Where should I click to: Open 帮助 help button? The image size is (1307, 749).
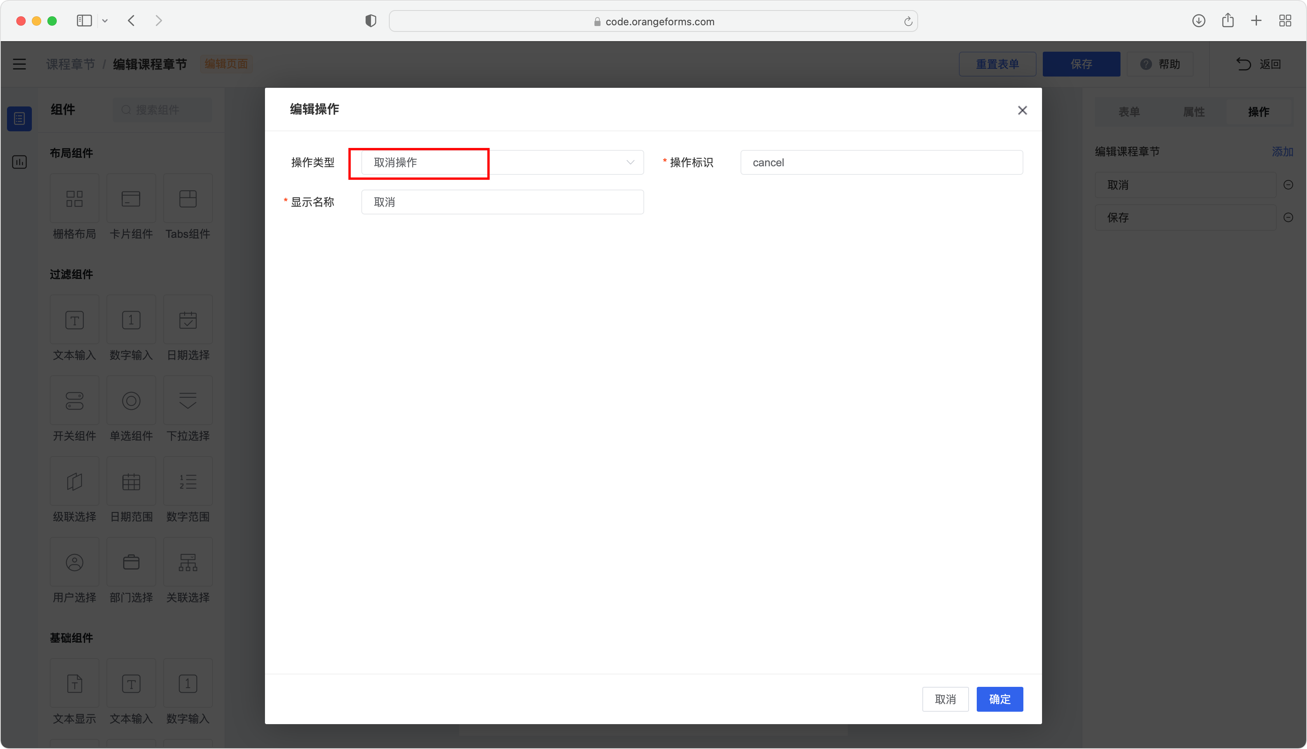point(1160,64)
